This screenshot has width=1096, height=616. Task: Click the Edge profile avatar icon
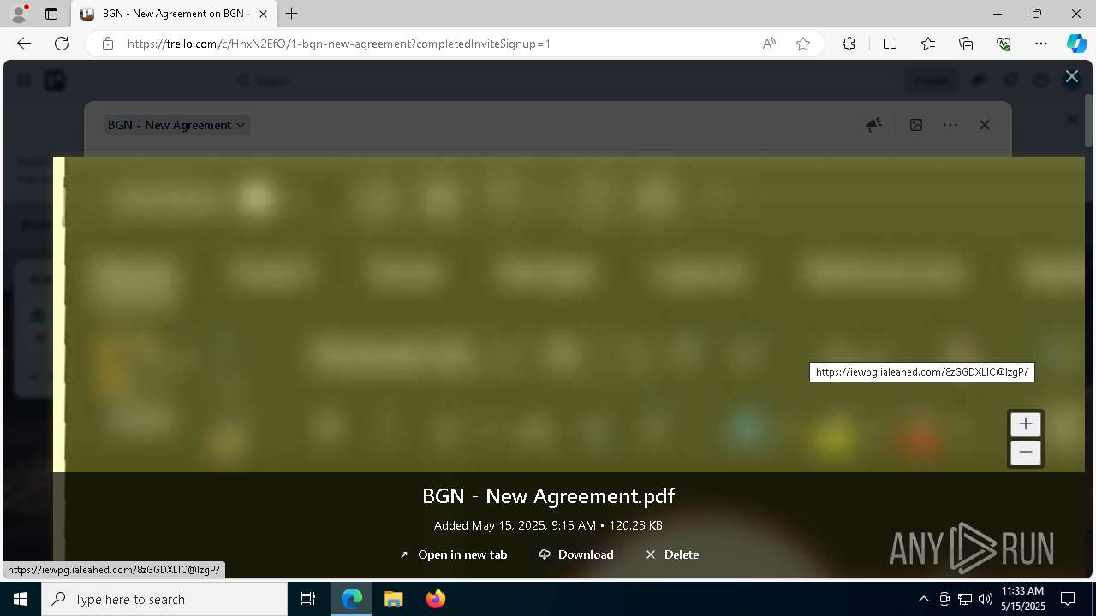(19, 14)
